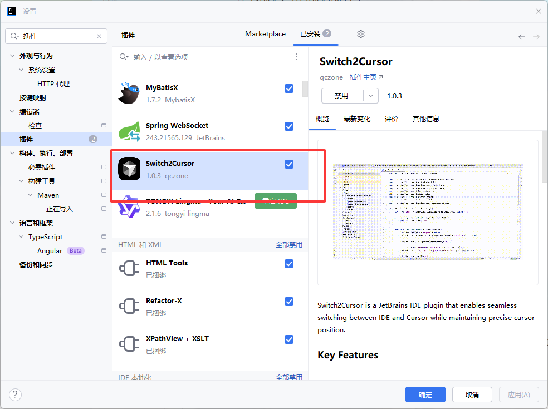Click the TONGYI Lingma plugin icon
Image resolution: width=548 pixels, height=409 pixels.
click(129, 206)
